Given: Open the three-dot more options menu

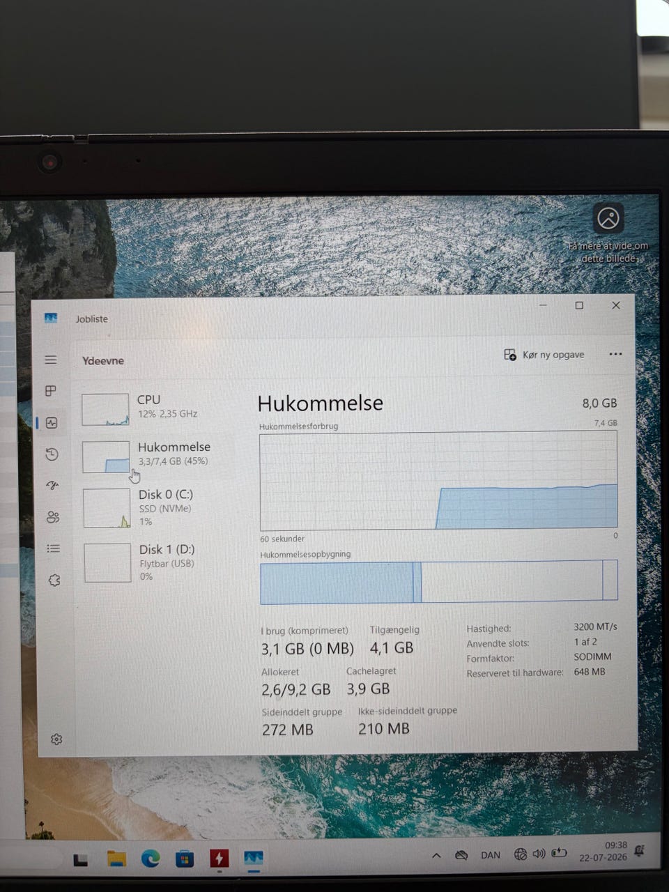Looking at the screenshot, I should pos(615,354).
